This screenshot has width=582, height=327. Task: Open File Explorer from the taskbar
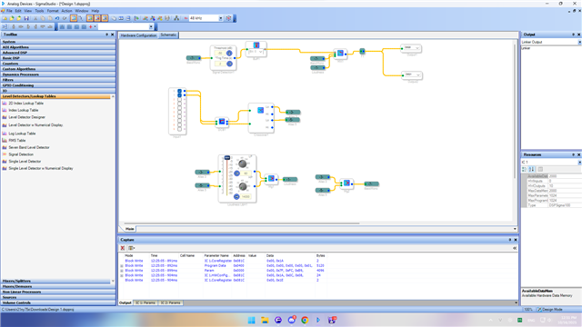265,320
